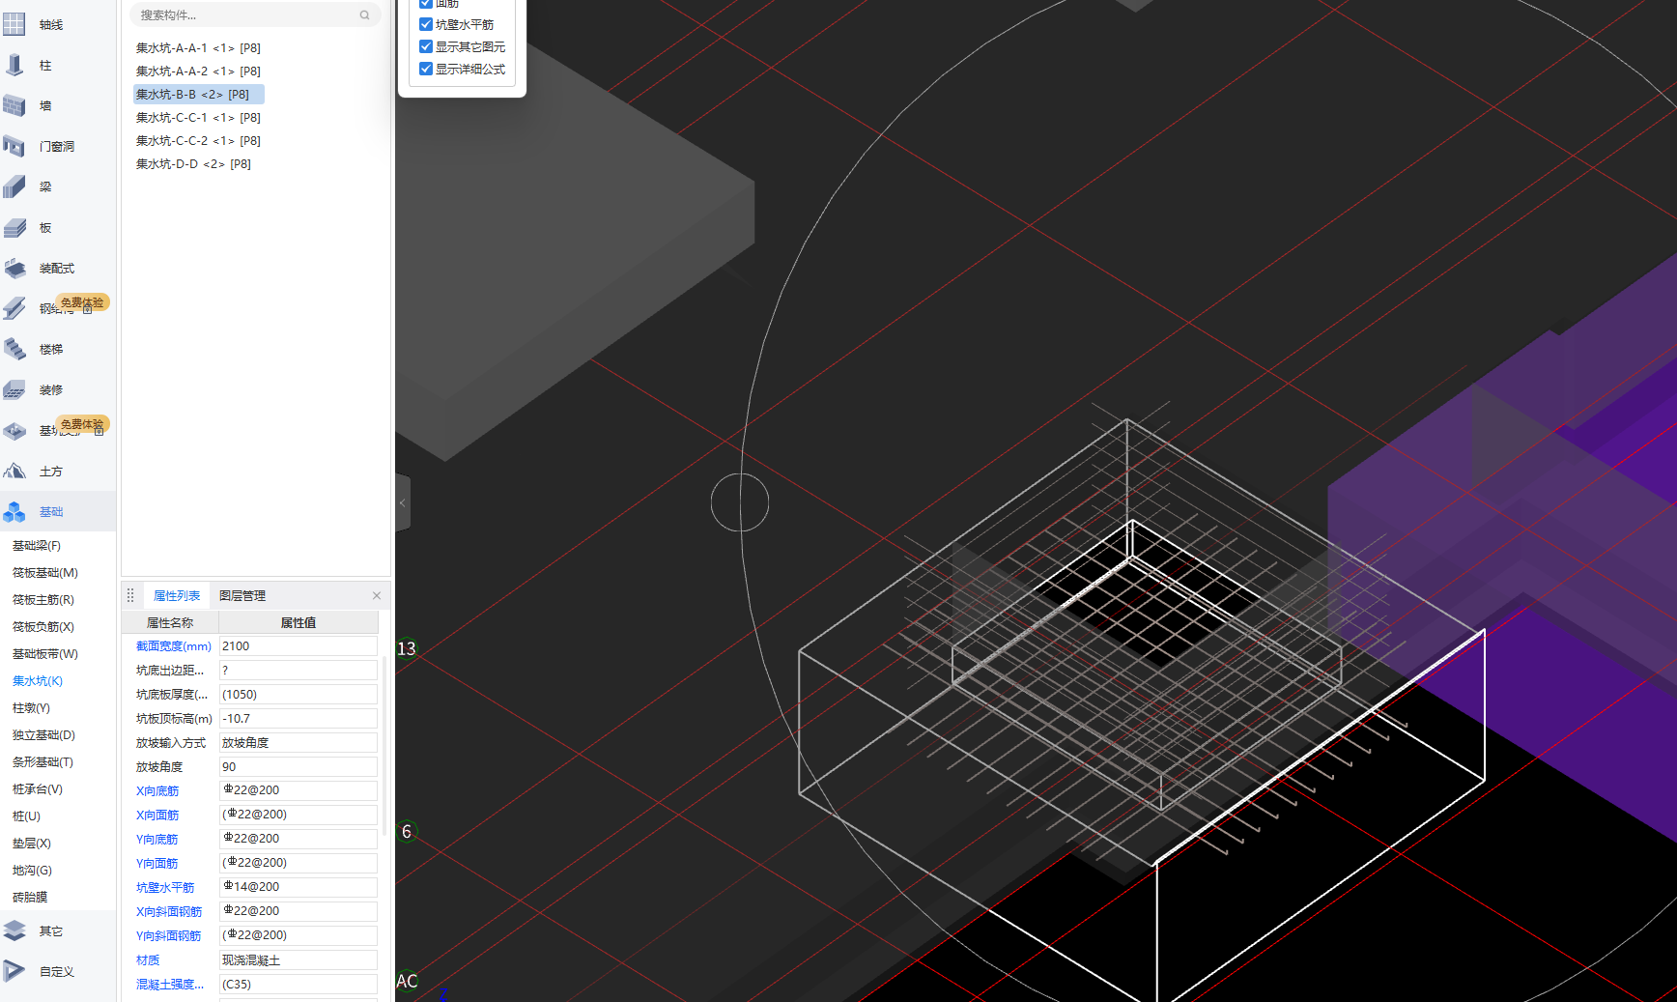Viewport: 1677px width, 1002px height.
Task: Edit 放坡角度 value 90
Action: (298, 767)
